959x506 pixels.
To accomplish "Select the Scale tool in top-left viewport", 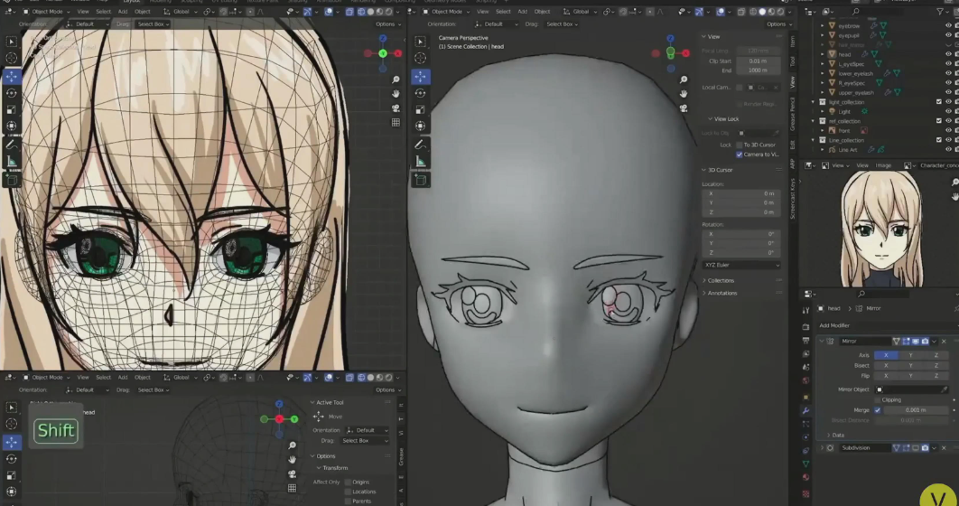I will point(12,109).
